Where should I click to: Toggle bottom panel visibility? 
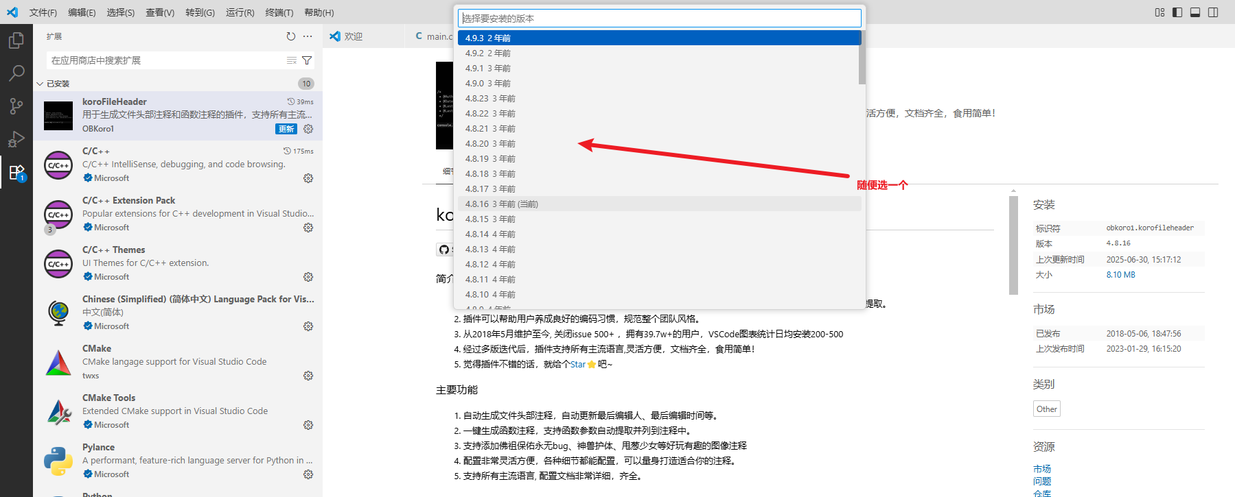tap(1195, 12)
